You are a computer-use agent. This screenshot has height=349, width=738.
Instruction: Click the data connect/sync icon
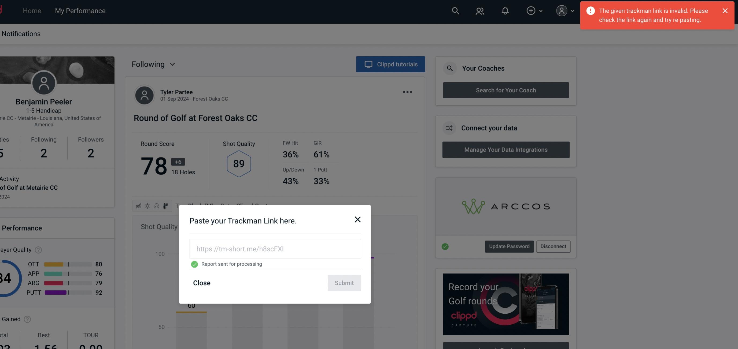[x=449, y=127]
